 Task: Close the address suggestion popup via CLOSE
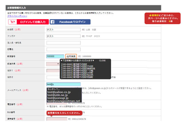[102, 61]
